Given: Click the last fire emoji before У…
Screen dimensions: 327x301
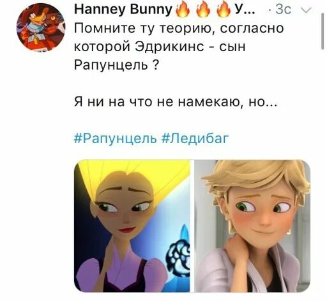Looking at the screenshot, I should click(224, 10).
